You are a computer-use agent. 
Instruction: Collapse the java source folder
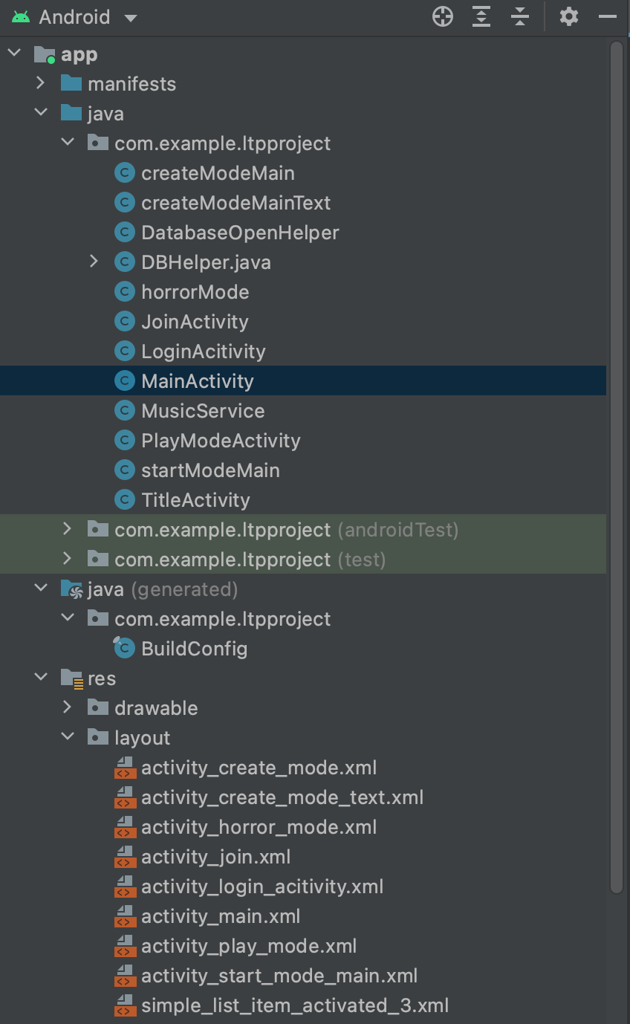41,113
